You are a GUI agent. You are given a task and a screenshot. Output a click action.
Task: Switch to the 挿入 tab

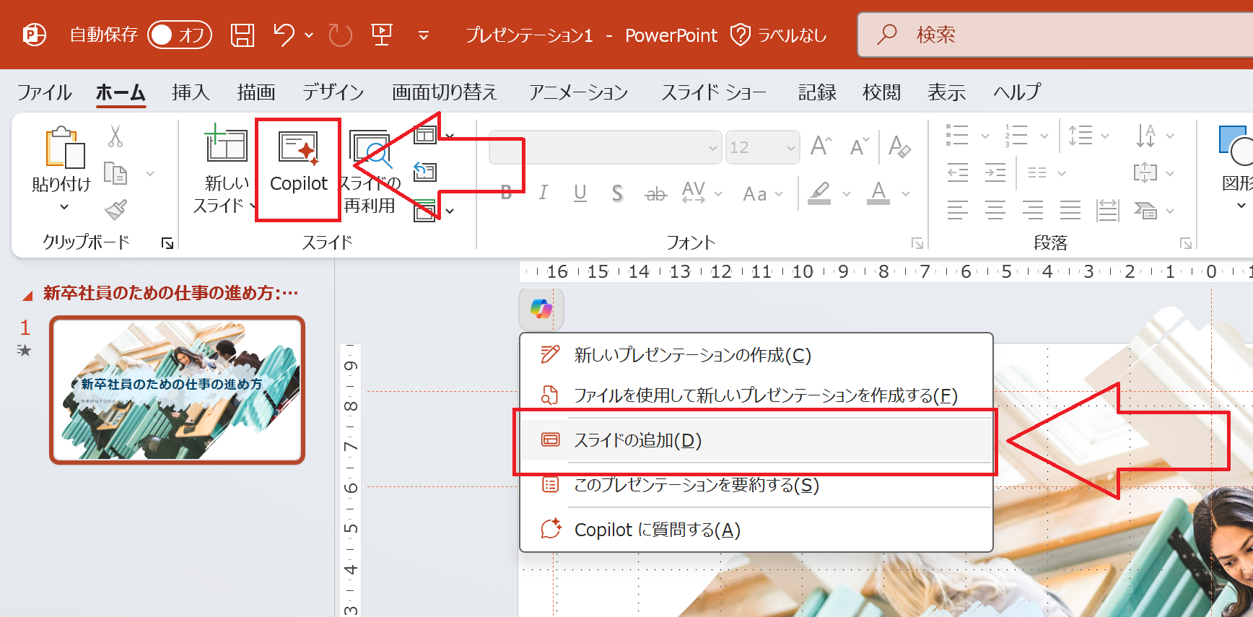[x=191, y=92]
